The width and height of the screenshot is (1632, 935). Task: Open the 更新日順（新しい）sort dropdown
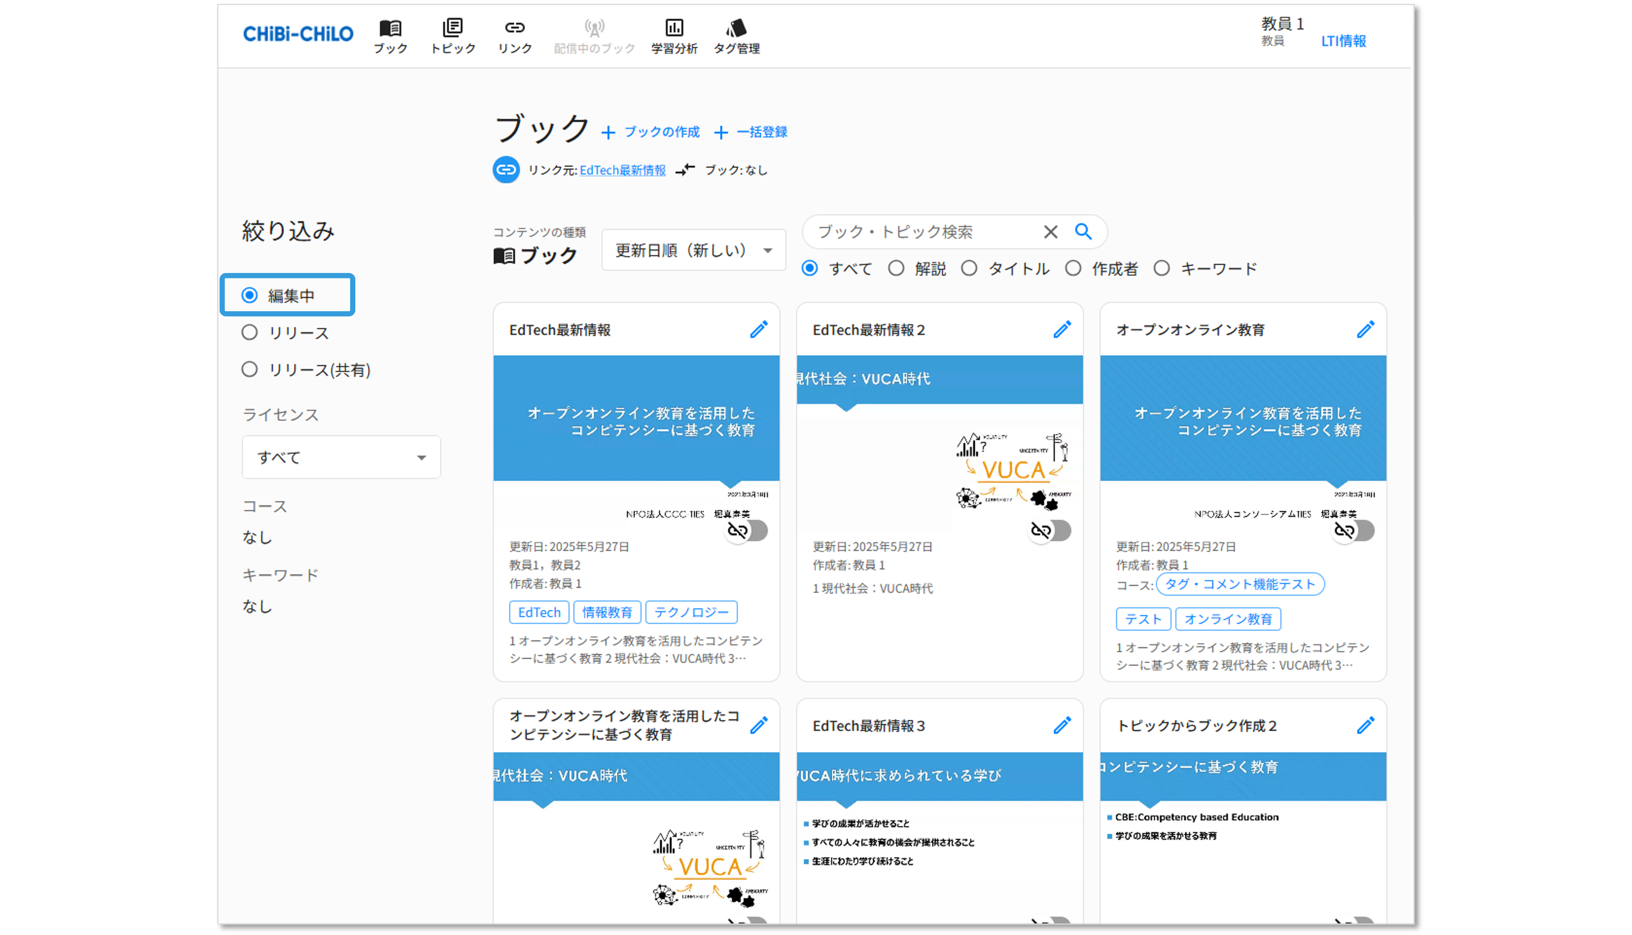693,250
